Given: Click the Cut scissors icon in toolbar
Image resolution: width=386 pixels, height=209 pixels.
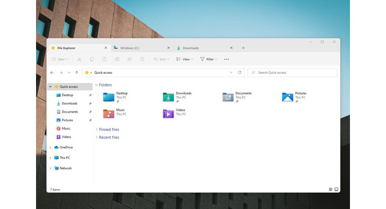Looking at the screenshot, I should [79, 59].
